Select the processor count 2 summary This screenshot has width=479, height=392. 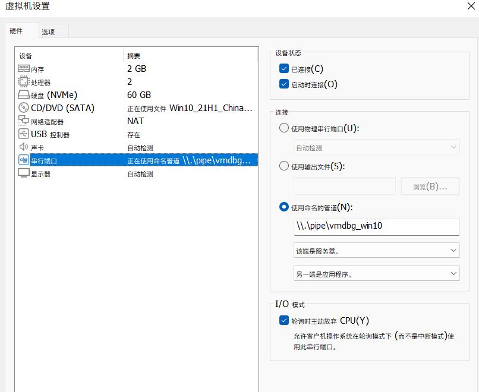coord(130,82)
